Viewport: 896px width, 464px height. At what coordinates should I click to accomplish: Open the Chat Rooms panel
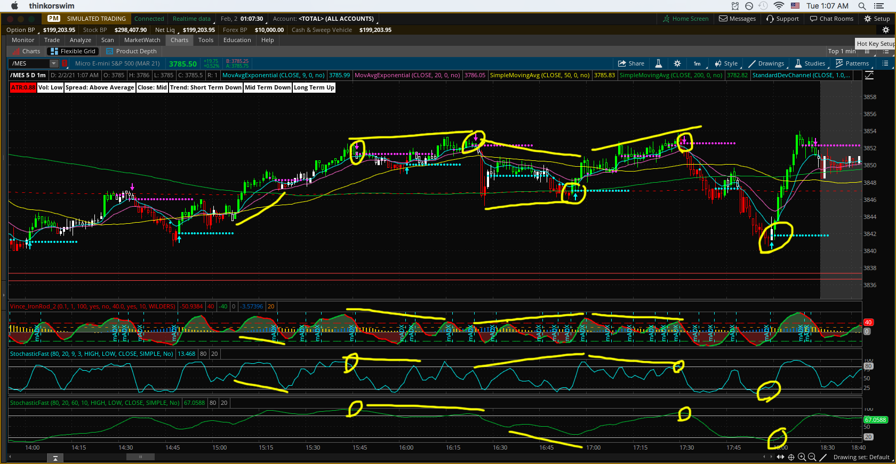coord(831,19)
